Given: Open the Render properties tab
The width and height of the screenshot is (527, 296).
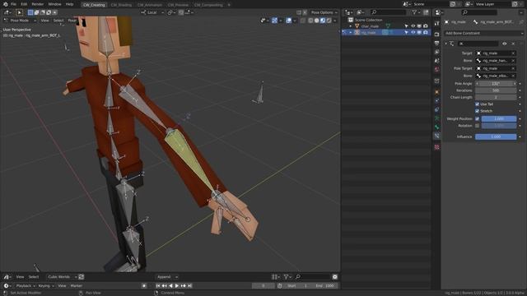Looking at the screenshot, I should pyautogui.click(x=436, y=35).
